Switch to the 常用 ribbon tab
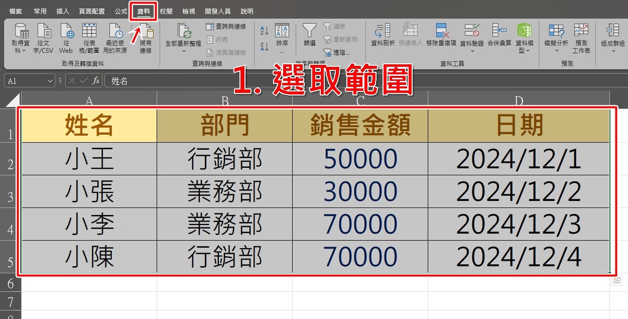 [x=40, y=11]
